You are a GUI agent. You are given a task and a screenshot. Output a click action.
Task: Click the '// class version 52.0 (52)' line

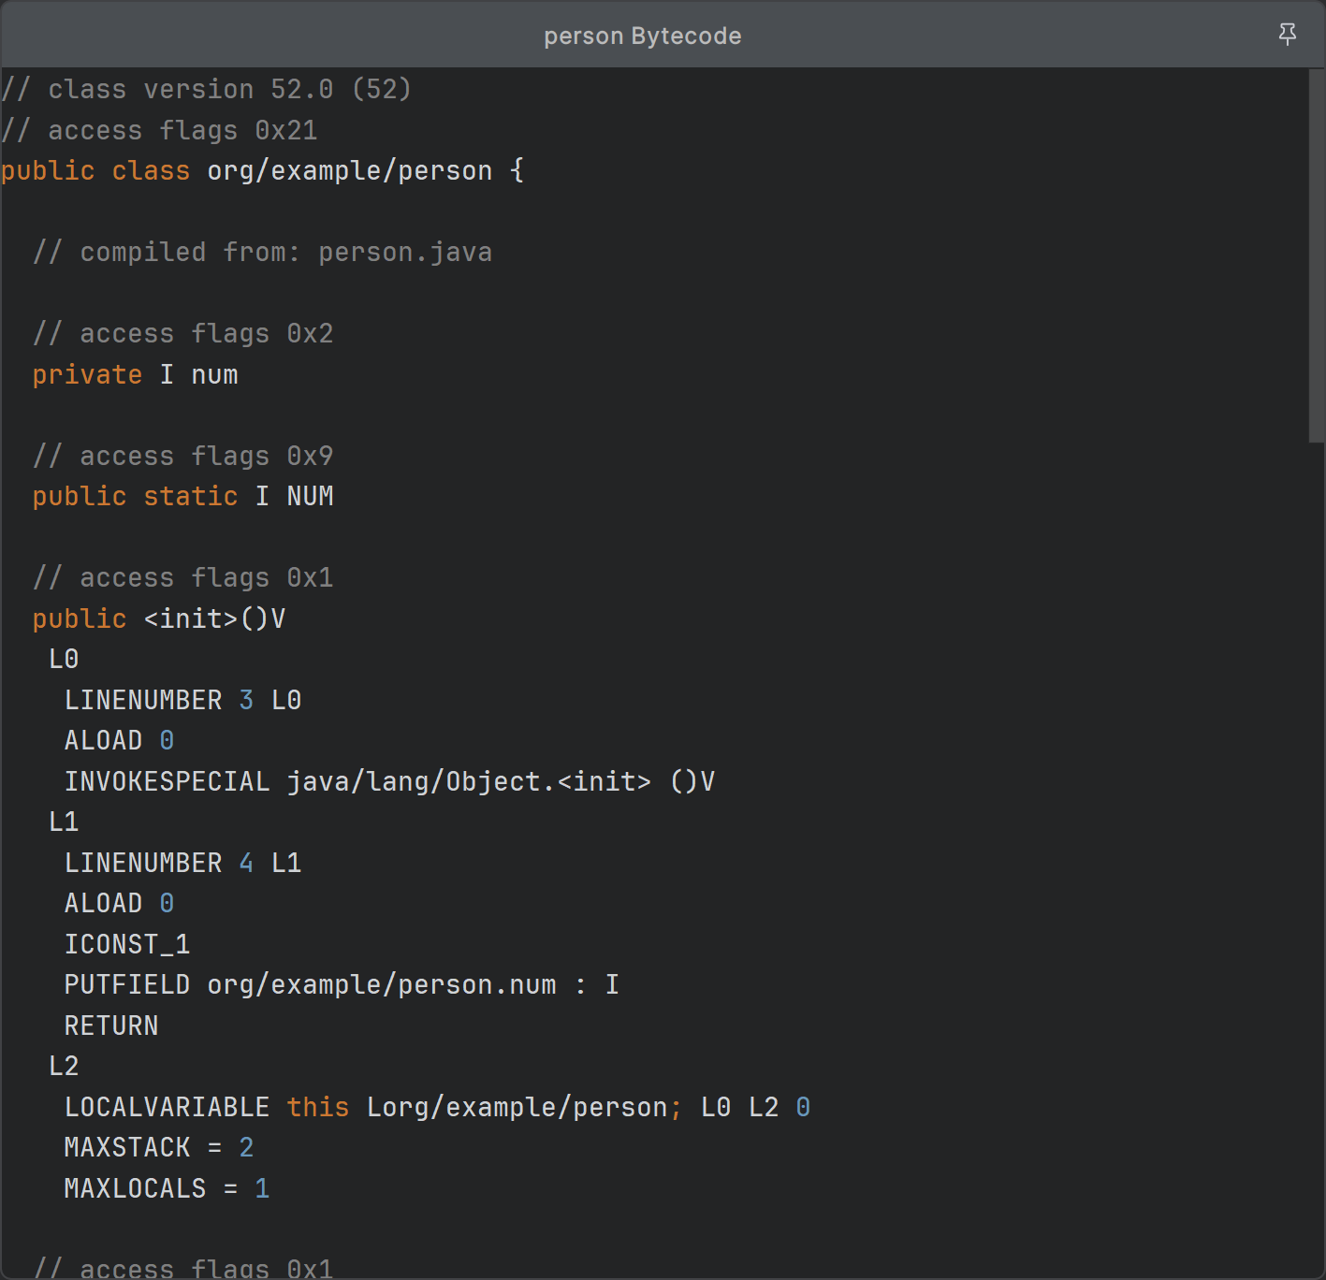[x=206, y=89]
